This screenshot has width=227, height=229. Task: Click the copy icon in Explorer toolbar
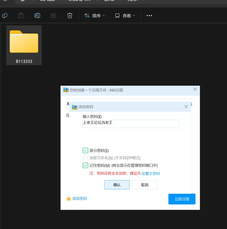click(5, 16)
